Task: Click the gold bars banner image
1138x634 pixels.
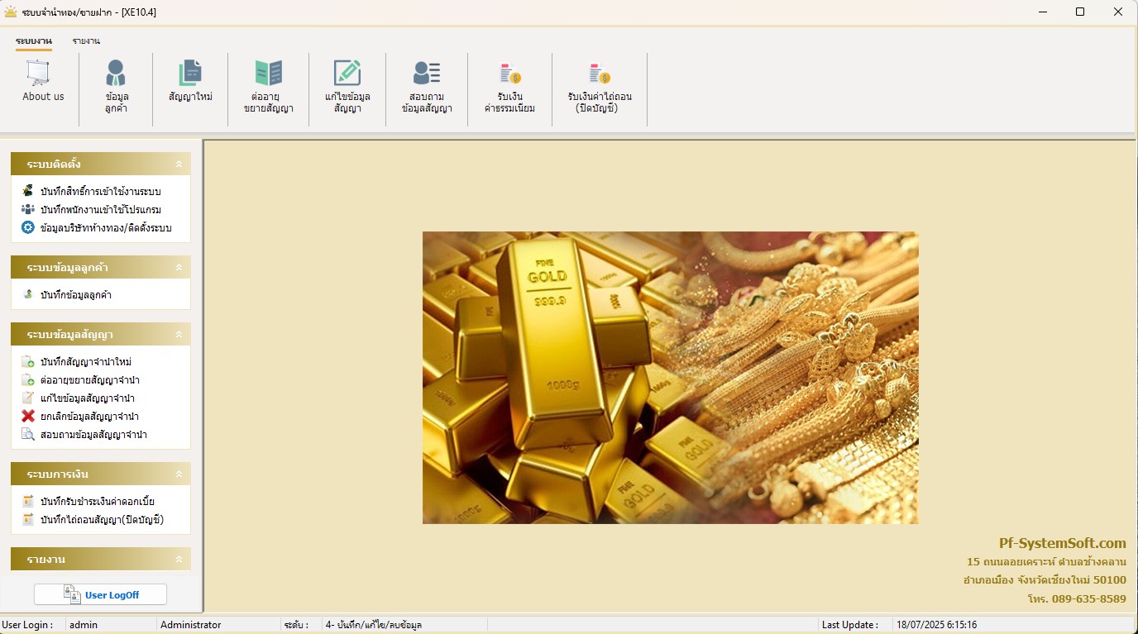Action: point(670,377)
